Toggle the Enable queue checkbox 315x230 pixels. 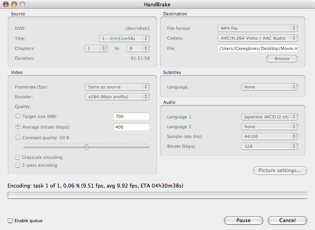pyautogui.click(x=10, y=221)
